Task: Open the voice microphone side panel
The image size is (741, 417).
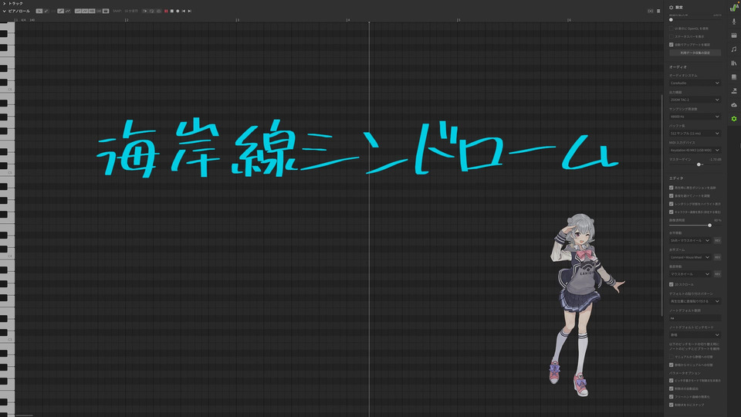Action: [x=734, y=22]
